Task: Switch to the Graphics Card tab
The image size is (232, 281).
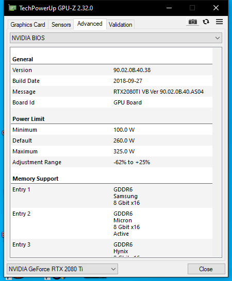Action: (28, 25)
